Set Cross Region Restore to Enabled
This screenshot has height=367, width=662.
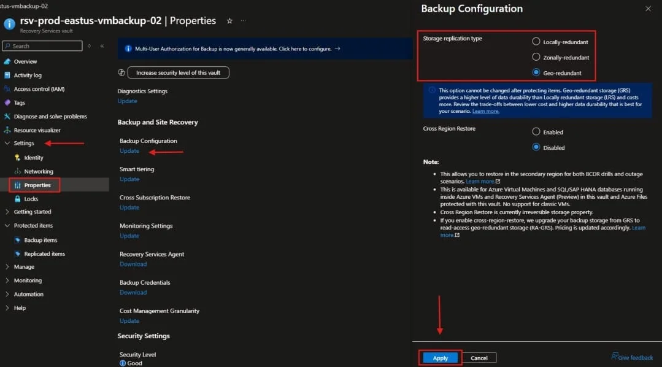536,132
